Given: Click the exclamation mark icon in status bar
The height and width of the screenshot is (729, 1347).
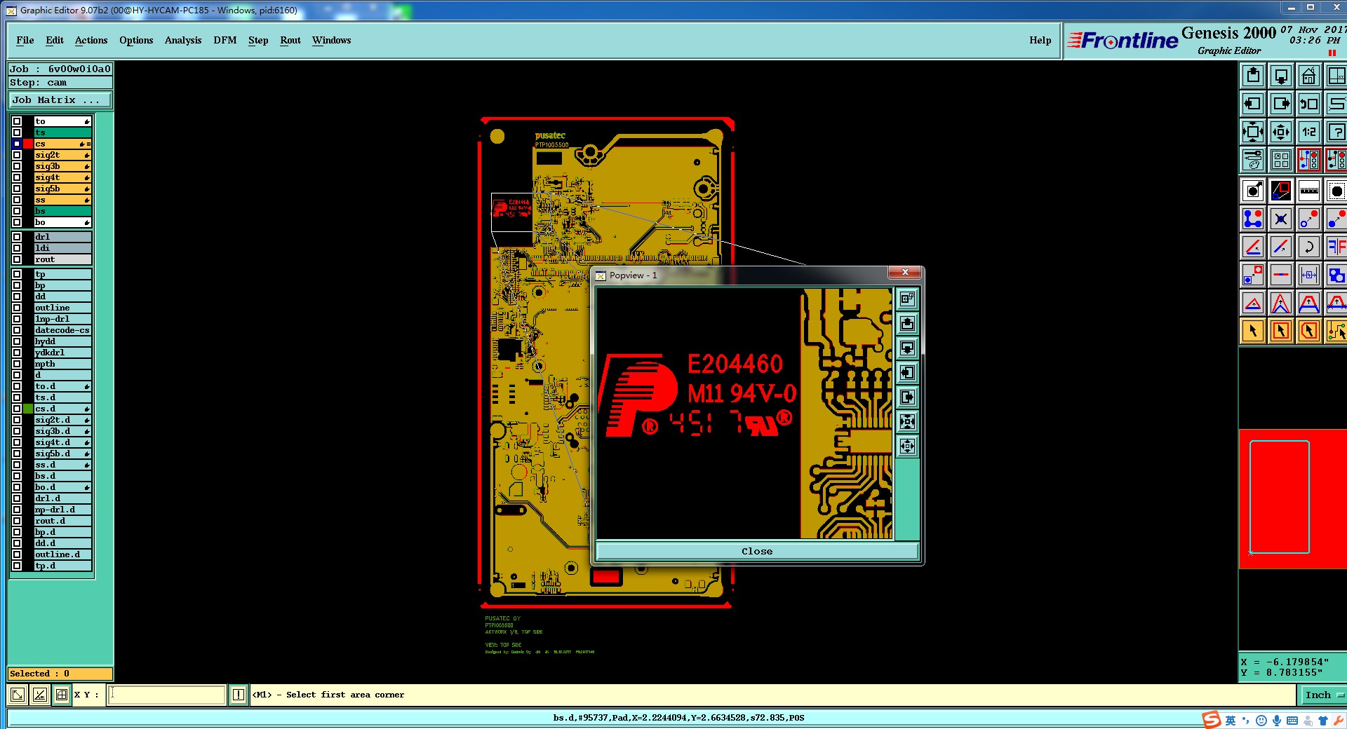Looking at the screenshot, I should pos(239,695).
